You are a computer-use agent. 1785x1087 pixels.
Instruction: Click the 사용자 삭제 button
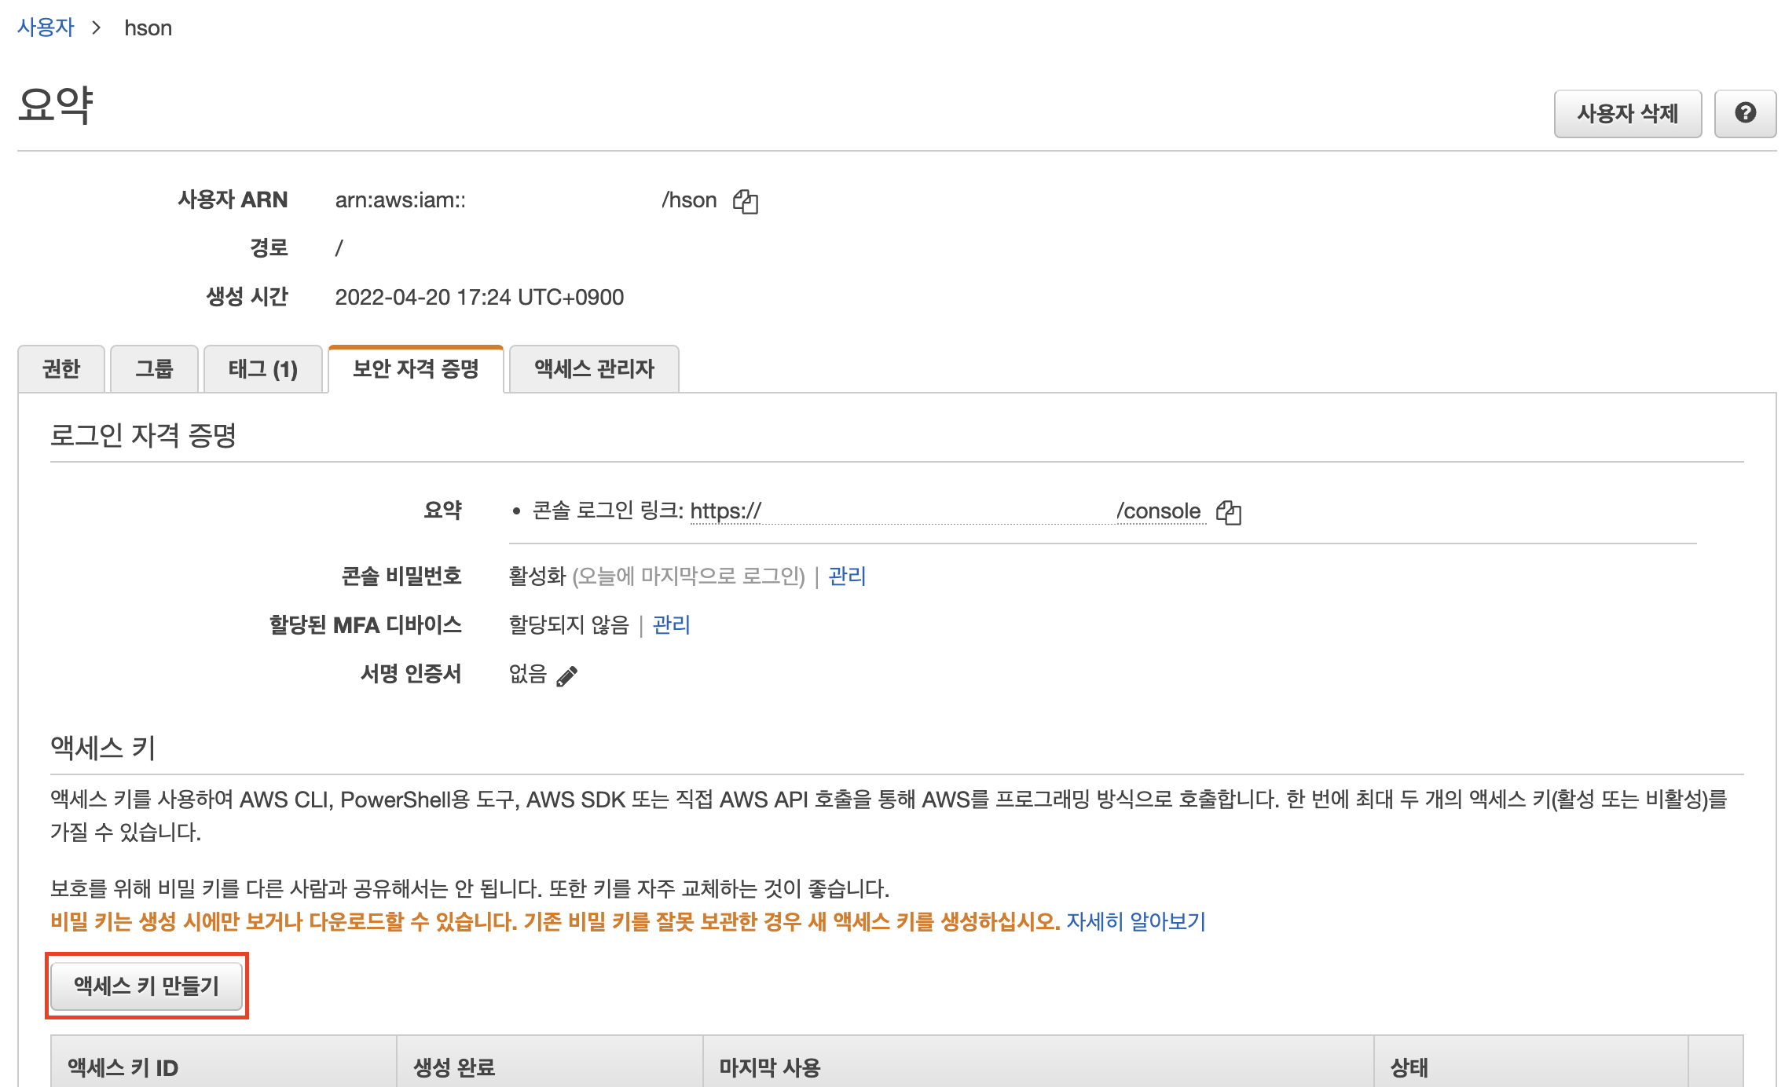(x=1627, y=114)
